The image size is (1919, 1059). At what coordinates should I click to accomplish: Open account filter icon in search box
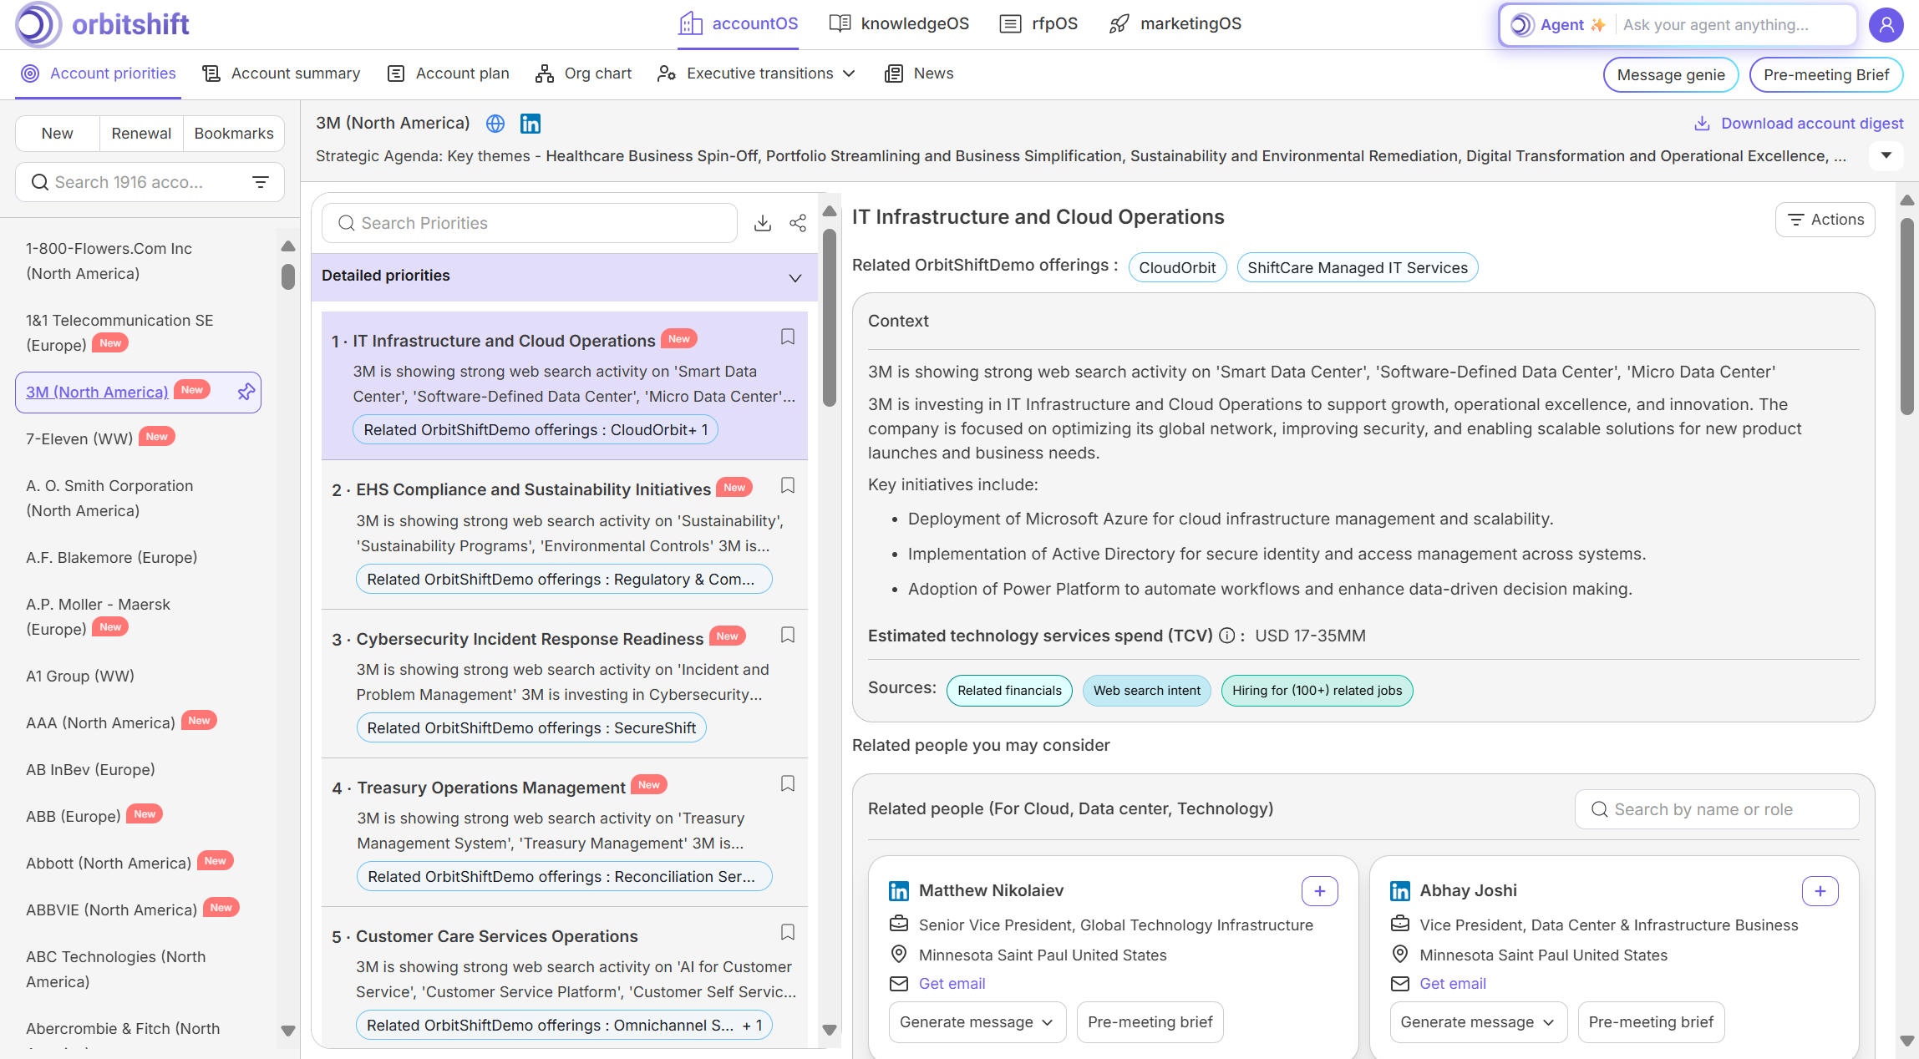261,182
